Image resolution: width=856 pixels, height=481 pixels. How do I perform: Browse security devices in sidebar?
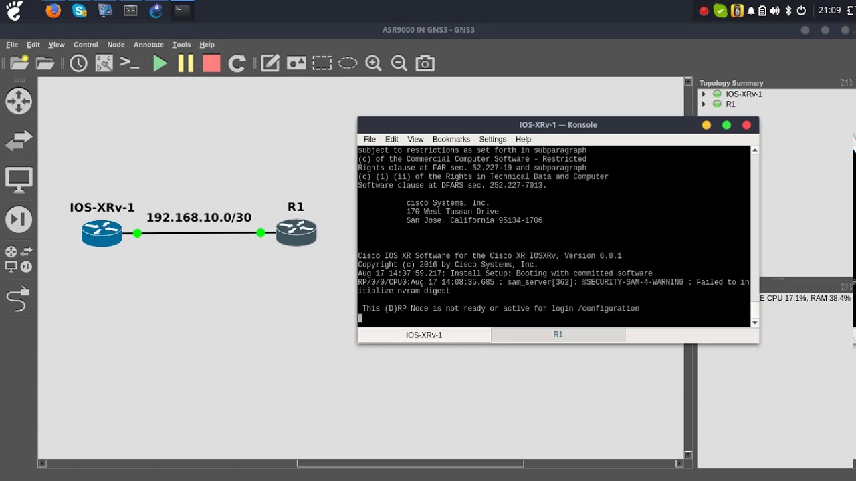[19, 219]
